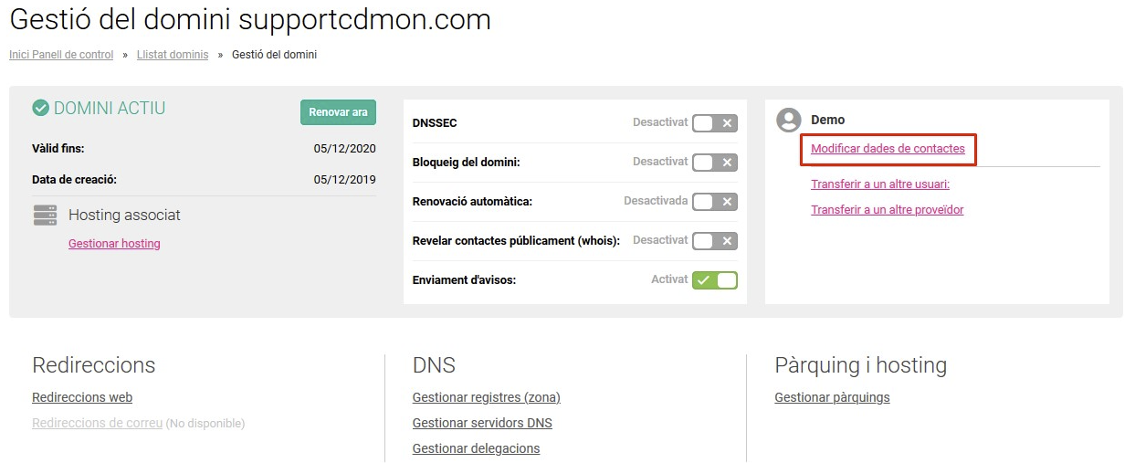This screenshot has height=463, width=1135.
Task: Open Gestionar delegacions link
Action: (x=476, y=448)
